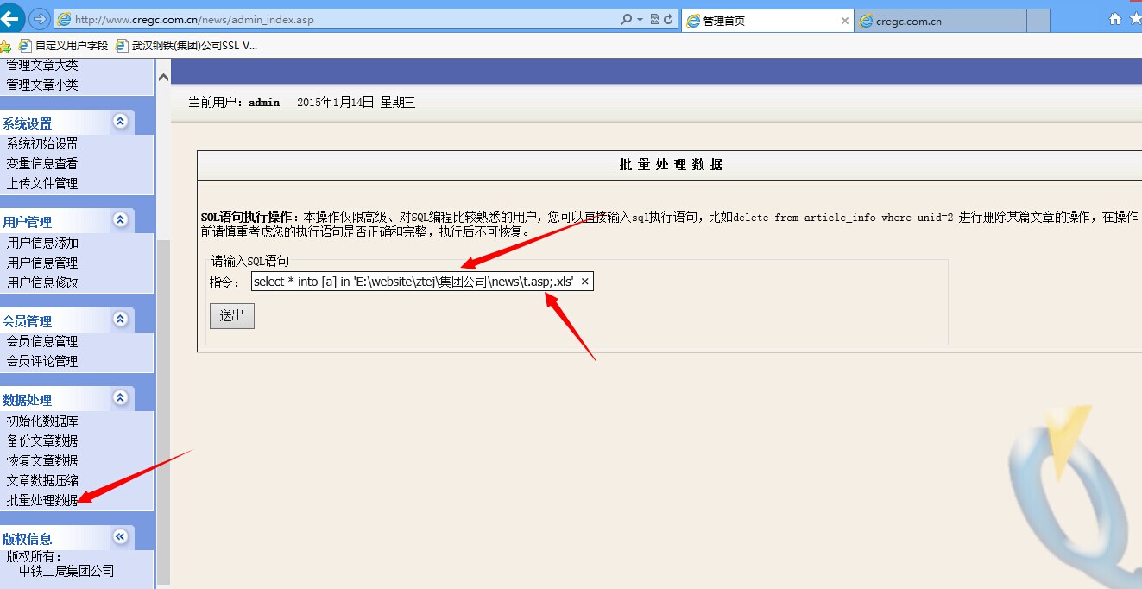Open 备份文章数据

pos(42,440)
